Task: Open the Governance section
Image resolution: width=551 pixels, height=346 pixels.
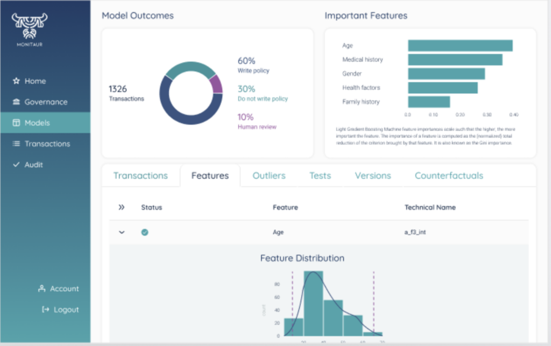Action: point(46,102)
